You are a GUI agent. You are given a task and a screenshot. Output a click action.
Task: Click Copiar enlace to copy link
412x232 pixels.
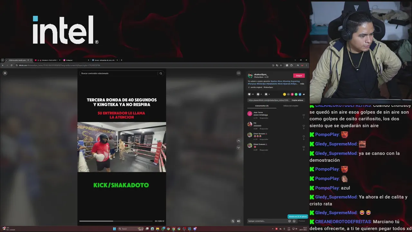coord(297,100)
